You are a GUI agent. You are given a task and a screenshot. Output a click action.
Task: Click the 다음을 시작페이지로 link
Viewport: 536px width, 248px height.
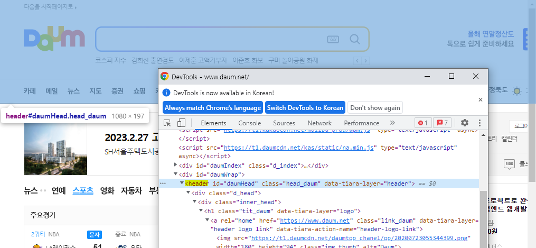tap(50, 6)
